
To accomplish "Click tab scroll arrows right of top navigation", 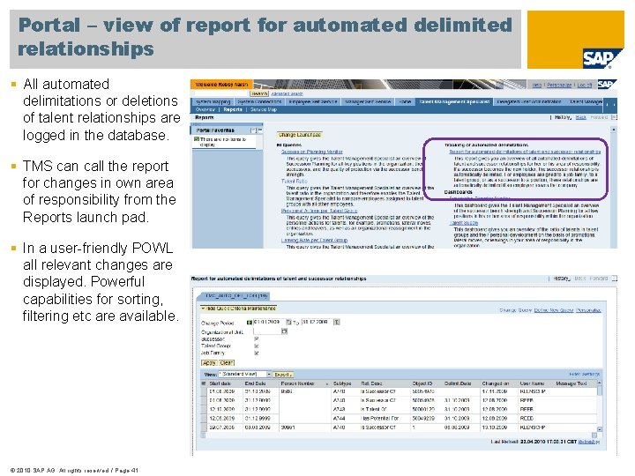I will point(610,104).
